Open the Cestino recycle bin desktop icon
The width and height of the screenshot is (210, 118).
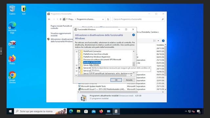[x=12, y=10]
